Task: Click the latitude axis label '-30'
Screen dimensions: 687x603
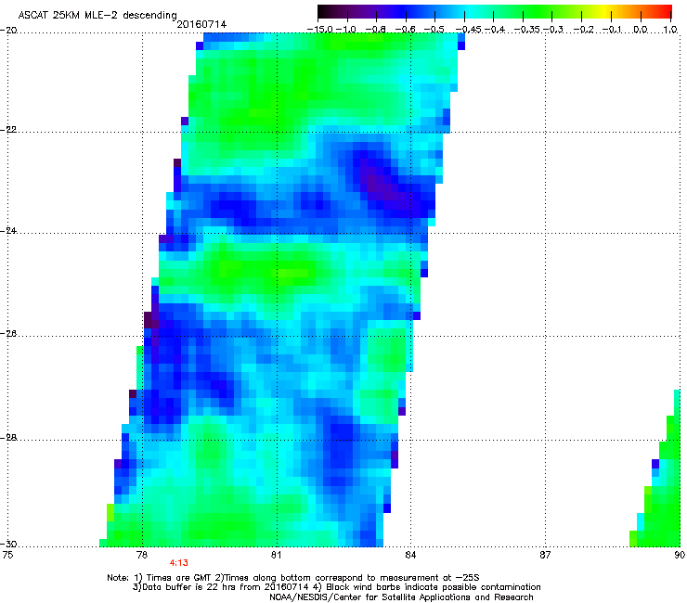Action: (x=8, y=544)
